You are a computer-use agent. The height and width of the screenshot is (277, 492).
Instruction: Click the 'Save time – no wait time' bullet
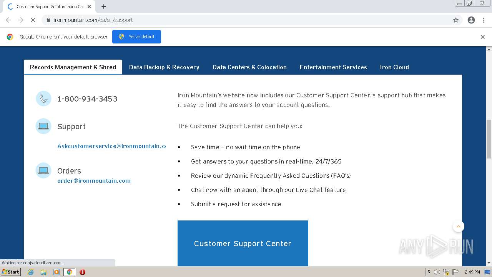[x=246, y=147]
